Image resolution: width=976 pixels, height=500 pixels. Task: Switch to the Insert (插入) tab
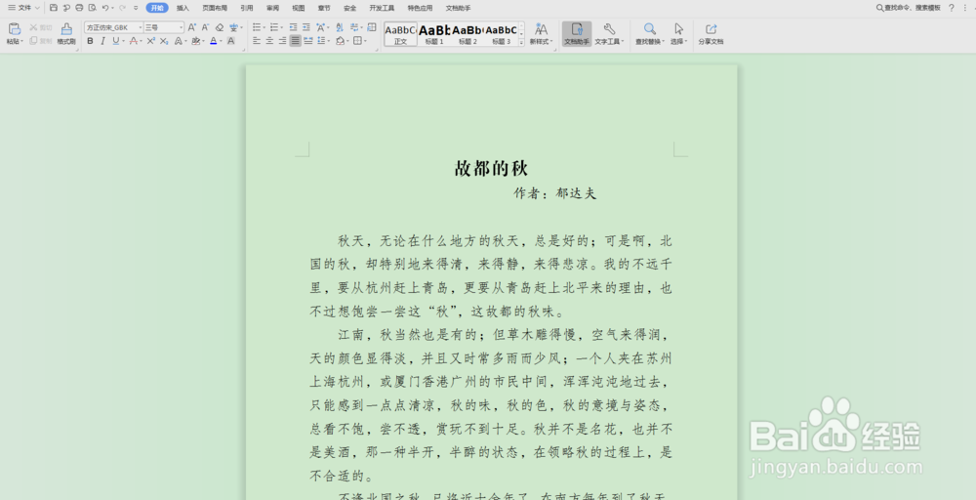point(183,8)
